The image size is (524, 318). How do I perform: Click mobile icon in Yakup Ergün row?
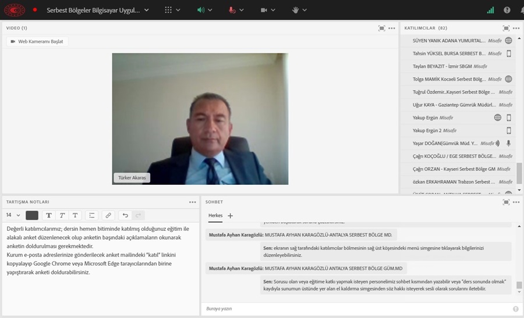[509, 117]
